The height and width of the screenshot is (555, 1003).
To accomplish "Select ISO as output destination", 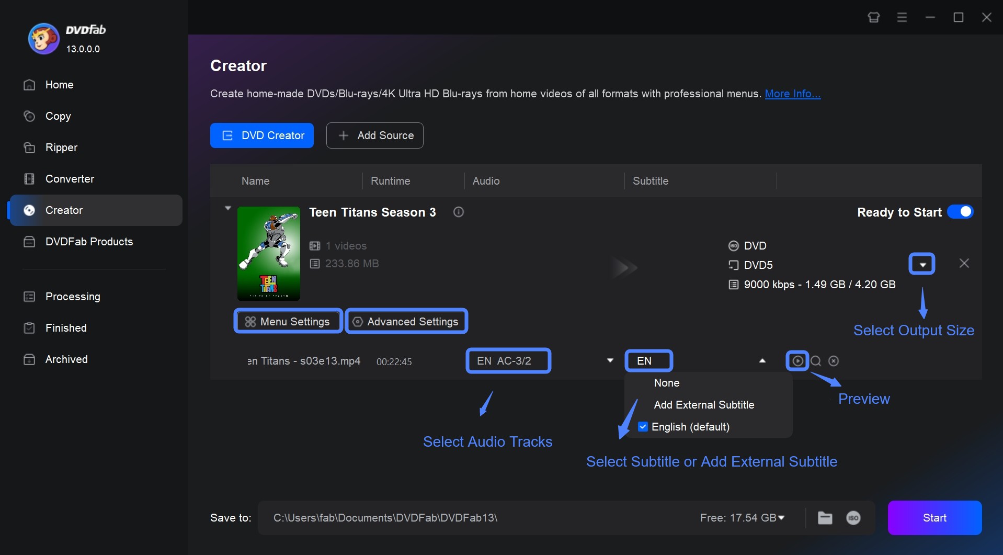I will point(853,518).
